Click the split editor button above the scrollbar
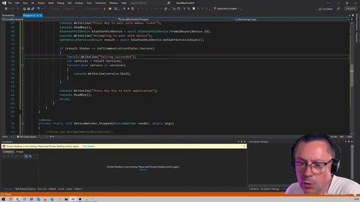Screen dimensions: 360x202 coord(352,20)
